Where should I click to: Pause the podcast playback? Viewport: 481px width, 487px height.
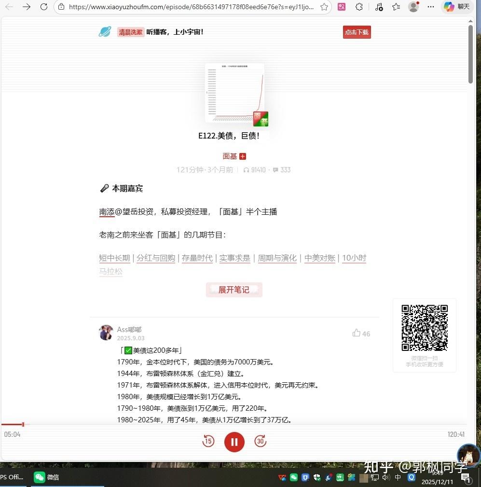pyautogui.click(x=234, y=442)
